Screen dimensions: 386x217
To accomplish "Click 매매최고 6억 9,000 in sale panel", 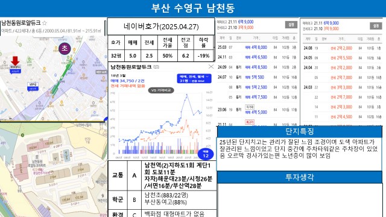I will (x=235, y=22).
